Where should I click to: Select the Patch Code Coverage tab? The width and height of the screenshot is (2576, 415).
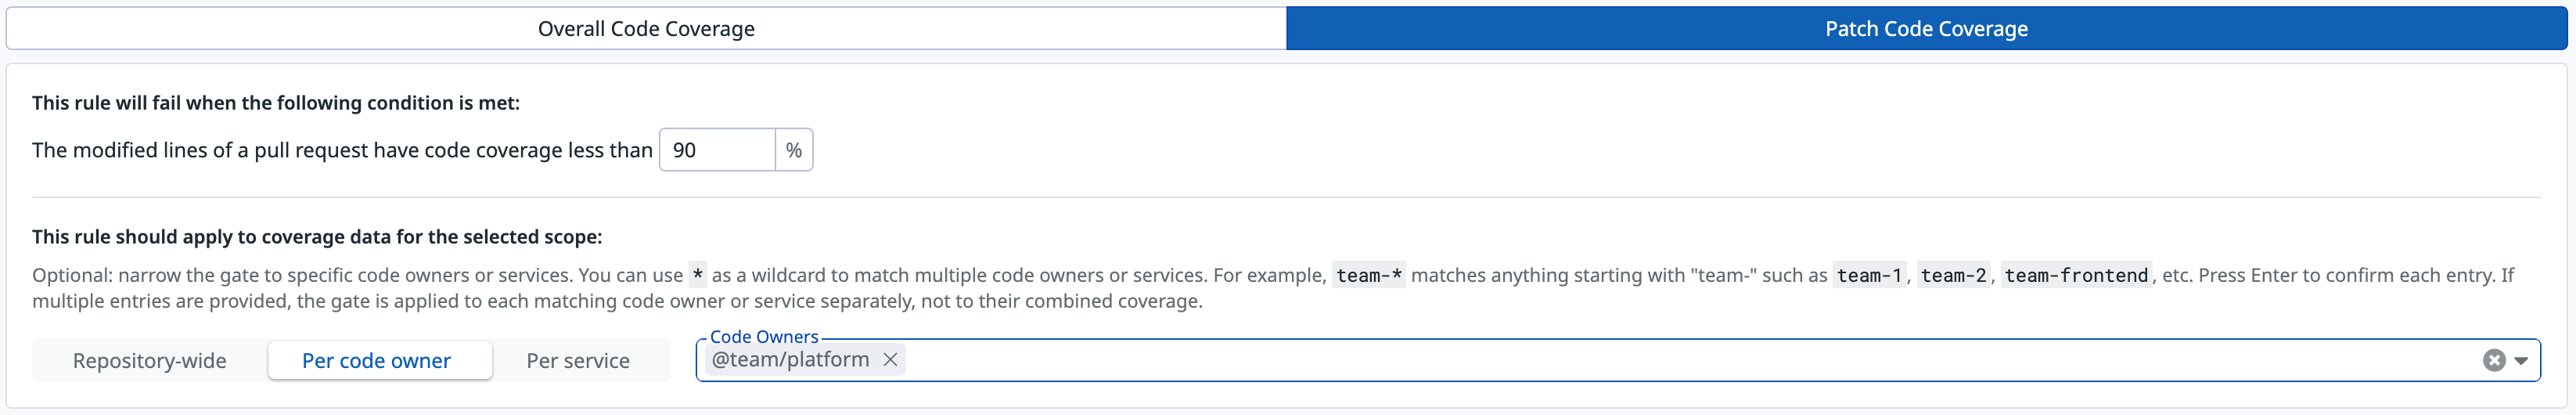click(1926, 29)
